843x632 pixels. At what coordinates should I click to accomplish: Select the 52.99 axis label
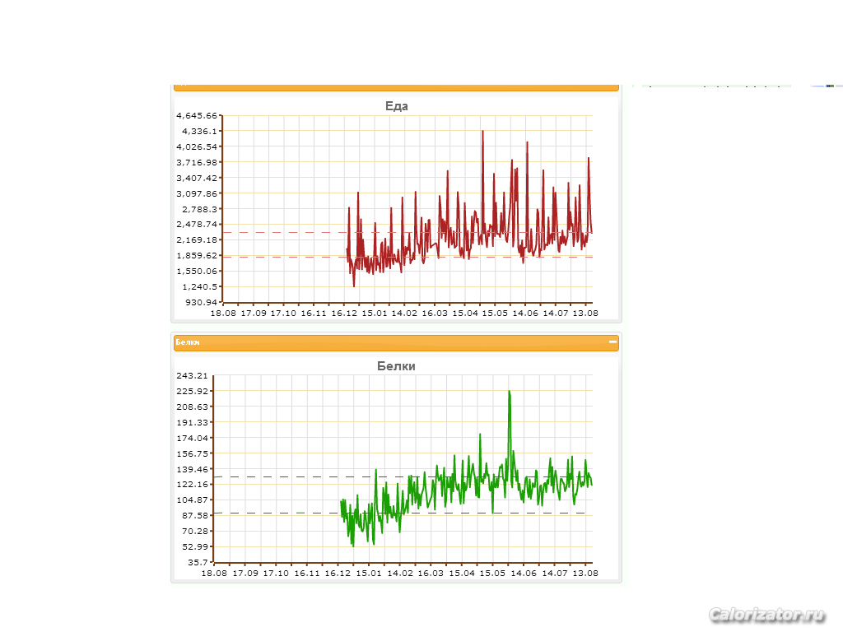pos(194,546)
